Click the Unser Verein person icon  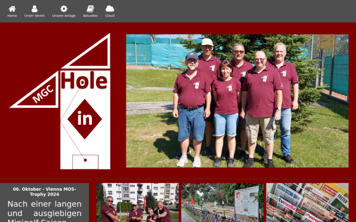point(34,9)
